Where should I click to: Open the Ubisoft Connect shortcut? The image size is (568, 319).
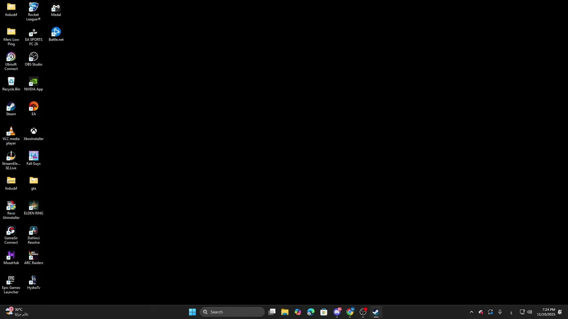click(x=11, y=61)
